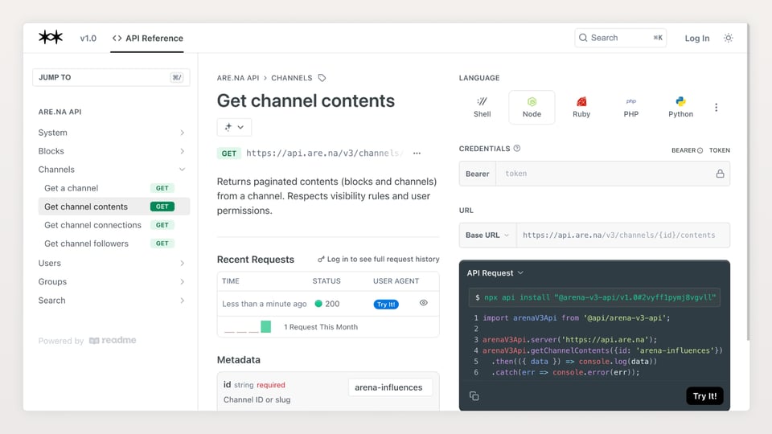
Task: Click the Jump To field
Action: 111,77
